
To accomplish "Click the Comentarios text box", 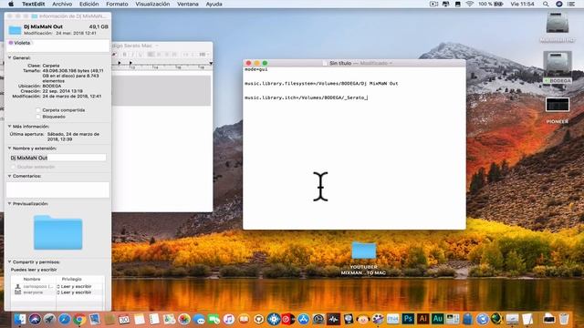I will click(57, 190).
